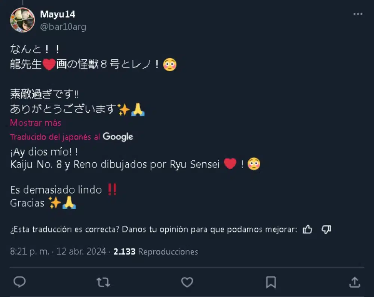Click the translation feedback question text
374x297 pixels.
(x=153, y=229)
